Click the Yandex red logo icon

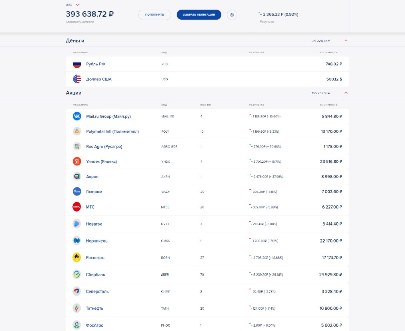pyautogui.click(x=77, y=161)
